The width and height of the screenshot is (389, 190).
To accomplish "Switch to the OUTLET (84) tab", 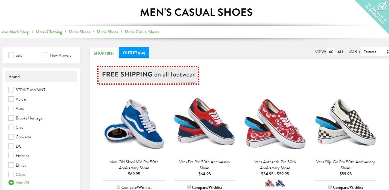I will pyautogui.click(x=134, y=53).
